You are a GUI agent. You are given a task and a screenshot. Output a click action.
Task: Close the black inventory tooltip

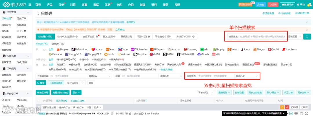[x=283, y=113]
